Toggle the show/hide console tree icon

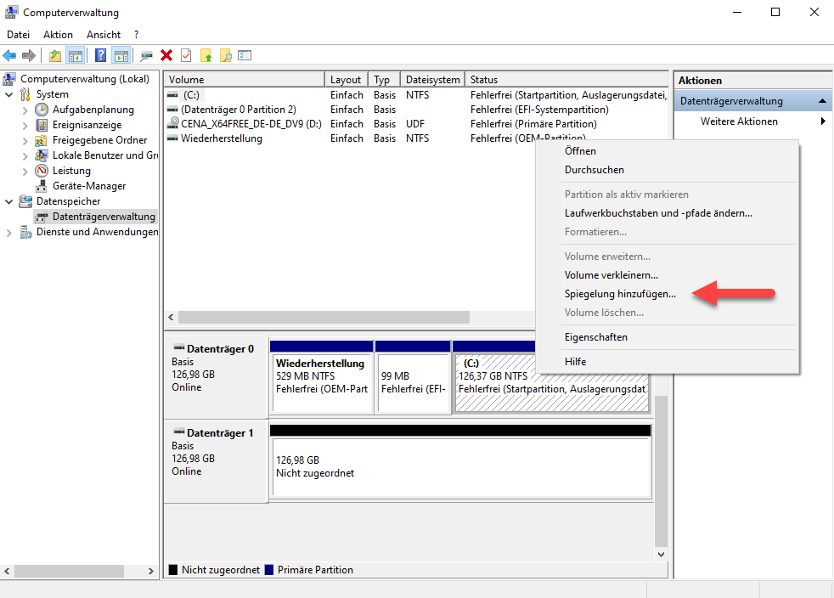coord(76,55)
